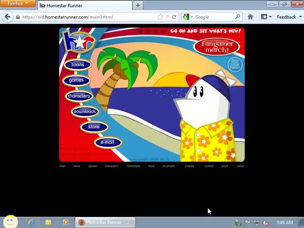Click the Homestar Runner taskbar window button
The image size is (304, 228).
coord(105,222)
